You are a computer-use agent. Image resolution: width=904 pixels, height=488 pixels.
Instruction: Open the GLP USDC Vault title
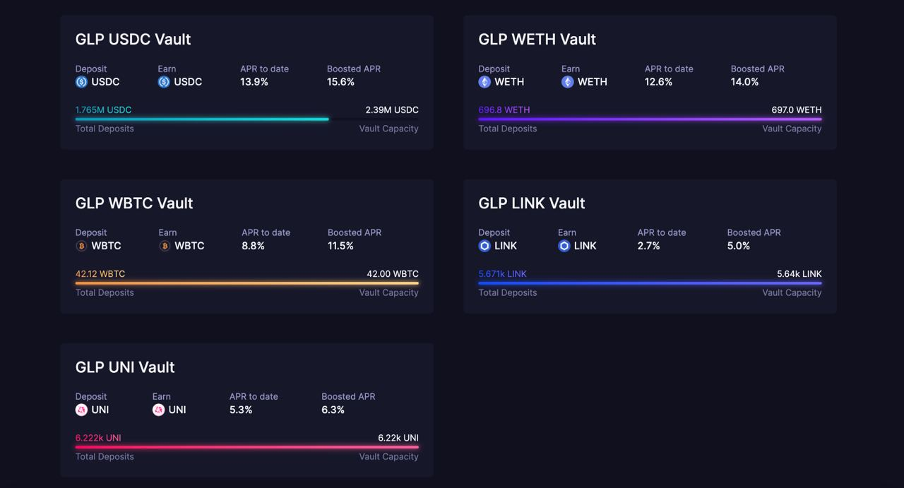click(x=133, y=40)
